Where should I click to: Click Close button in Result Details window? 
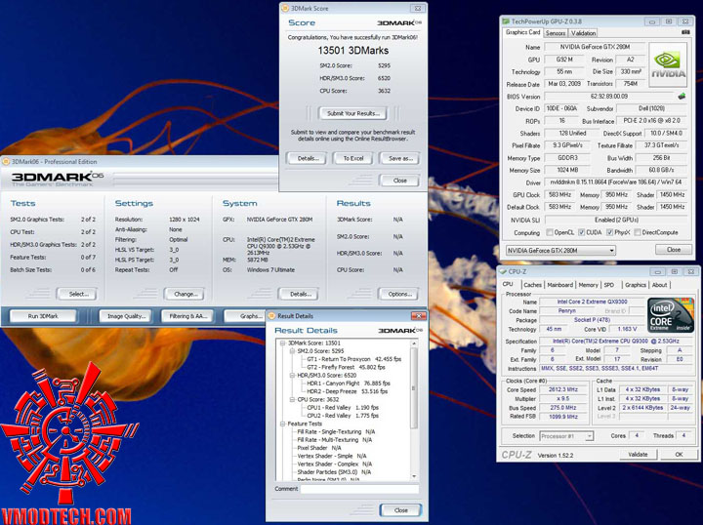pos(401,510)
